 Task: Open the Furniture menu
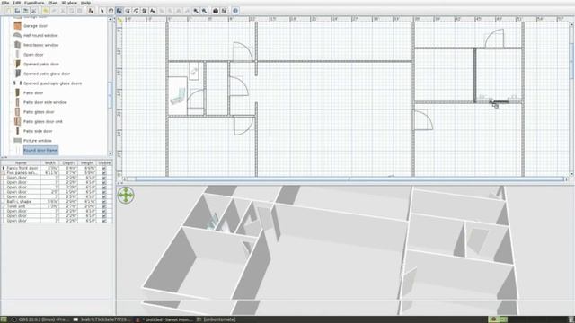pyautogui.click(x=34, y=3)
